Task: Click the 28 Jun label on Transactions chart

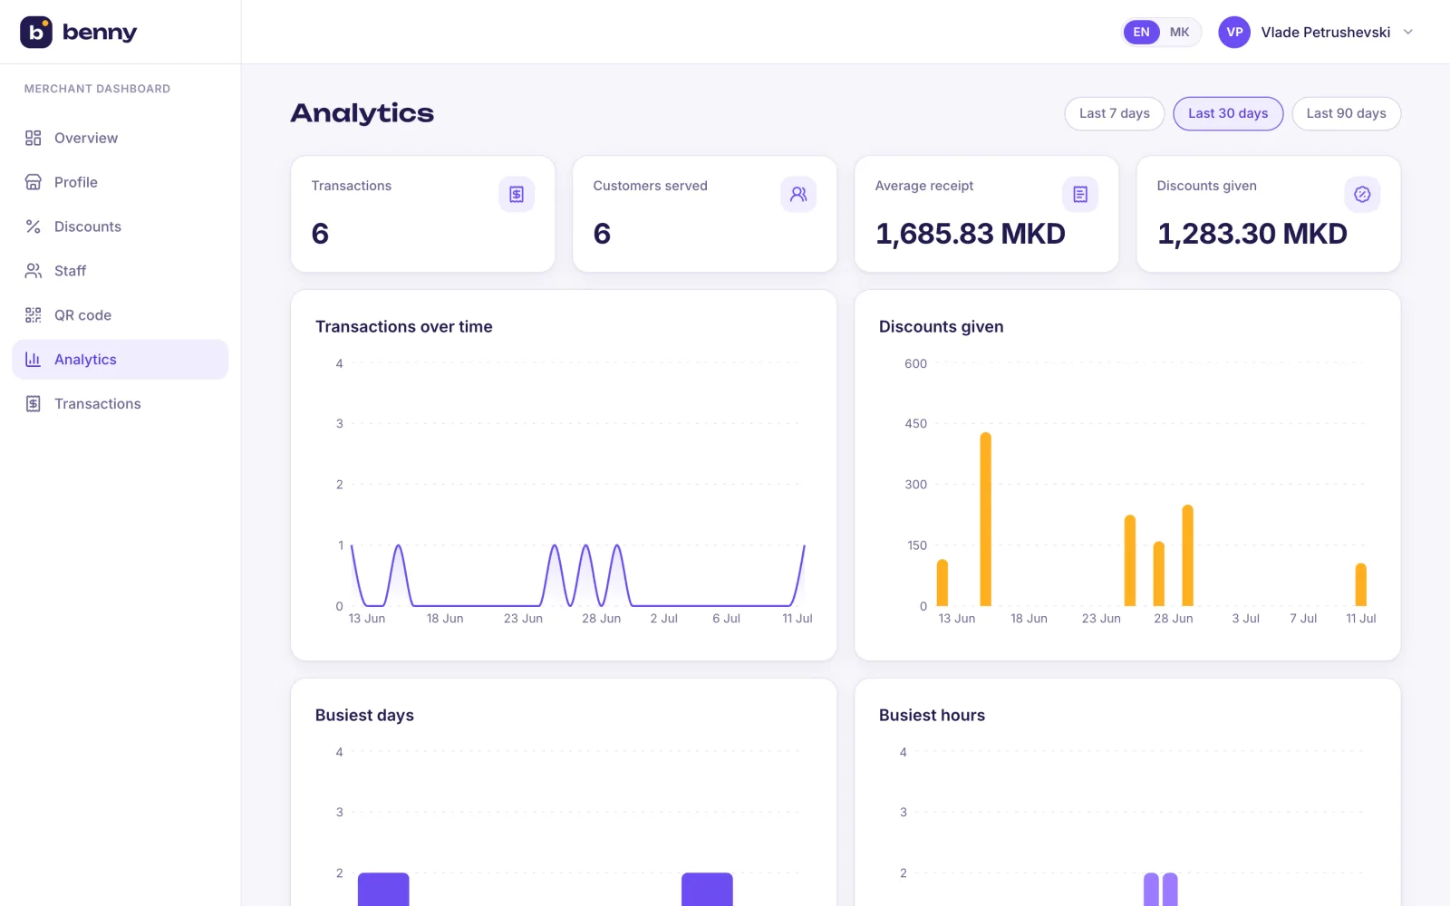Action: pos(601,619)
